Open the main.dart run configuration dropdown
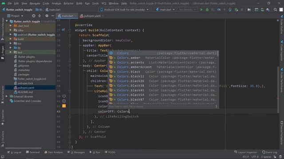This screenshot has width=284, height=159. [166, 10]
